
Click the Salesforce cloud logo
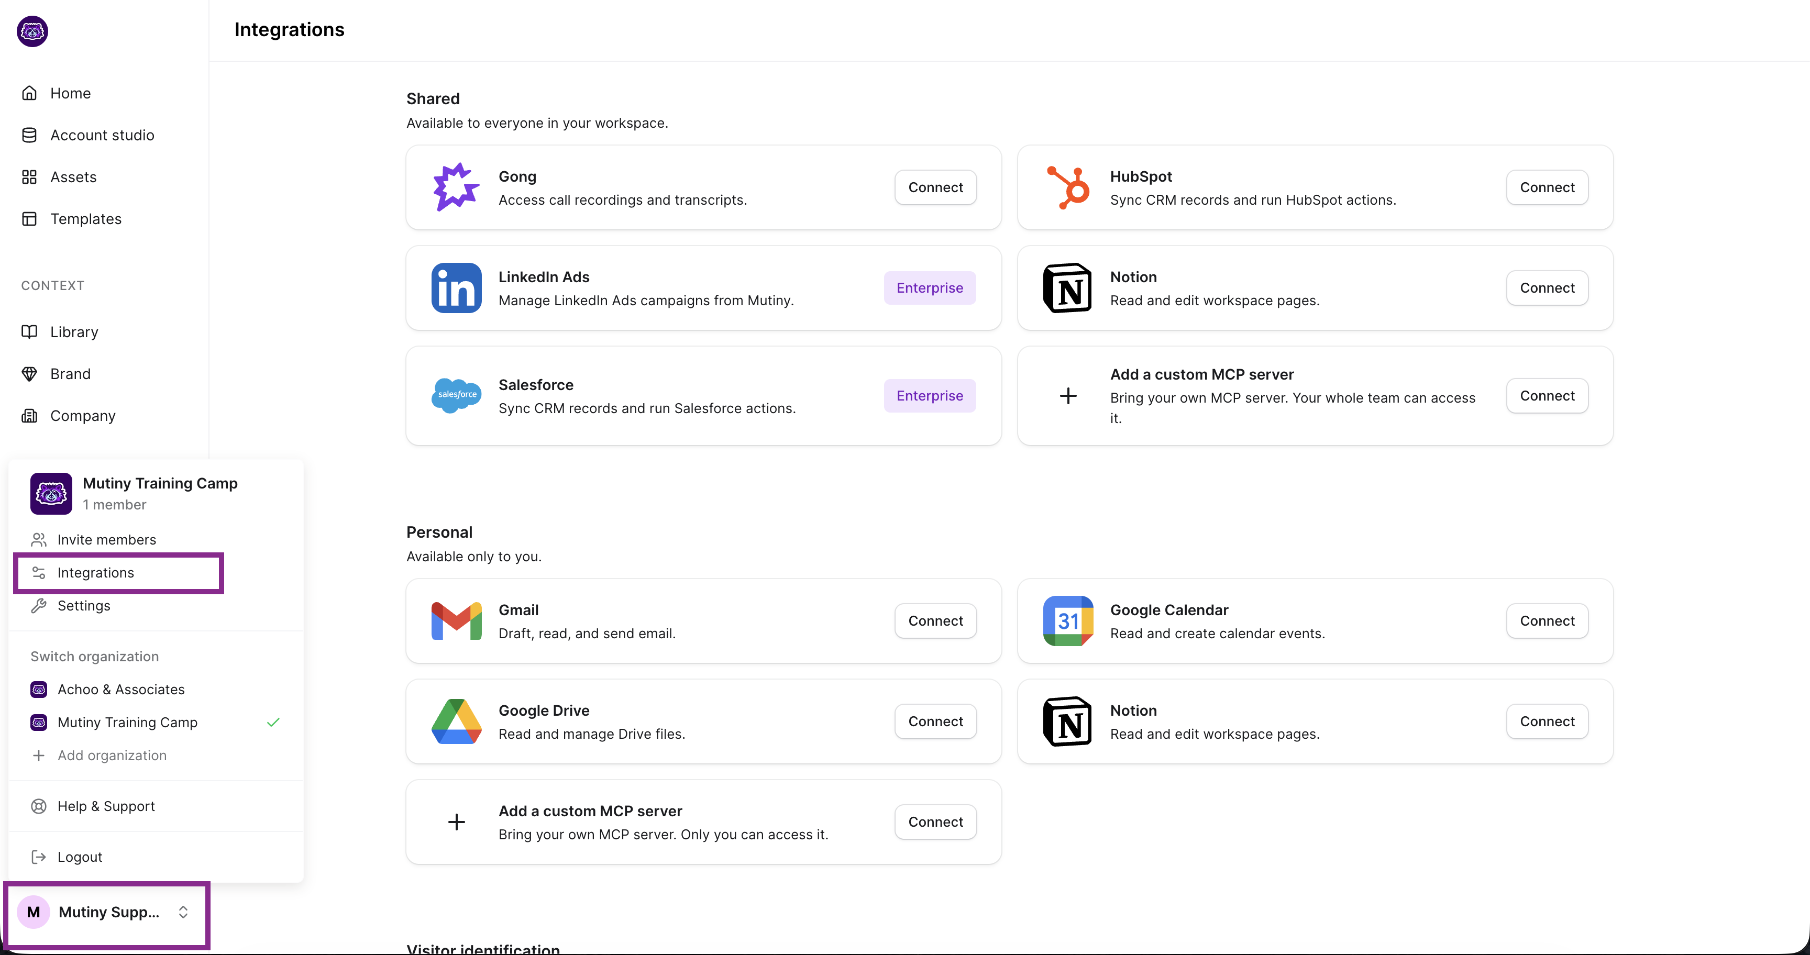click(x=456, y=396)
